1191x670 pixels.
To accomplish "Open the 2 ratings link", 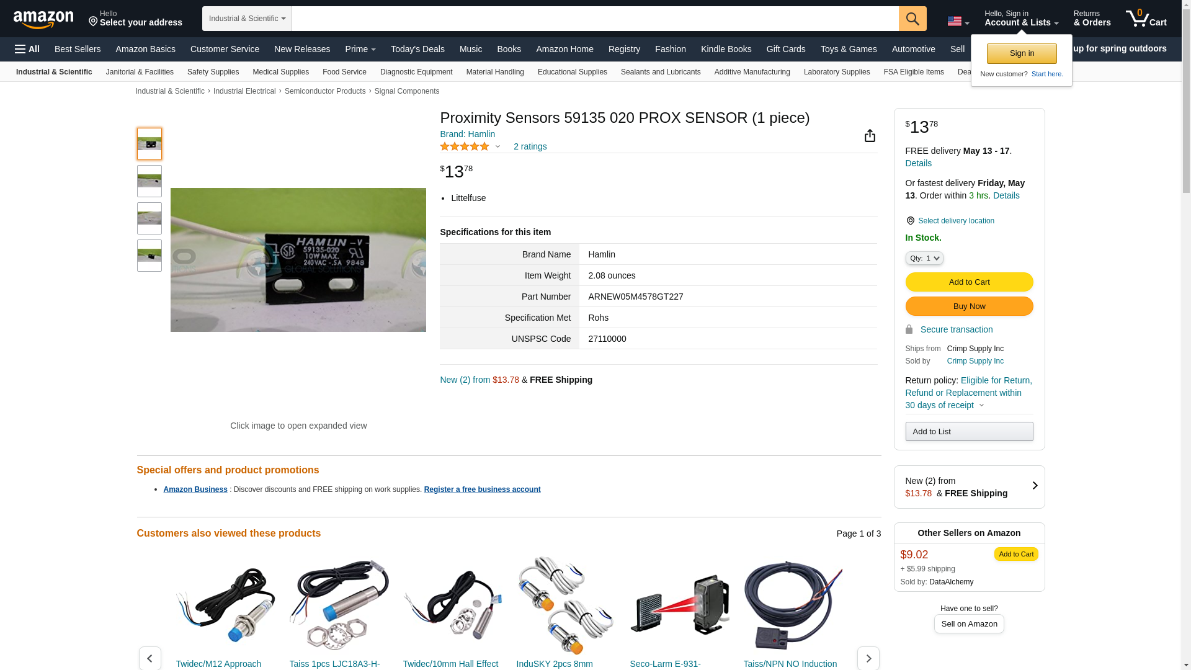I will point(530,146).
